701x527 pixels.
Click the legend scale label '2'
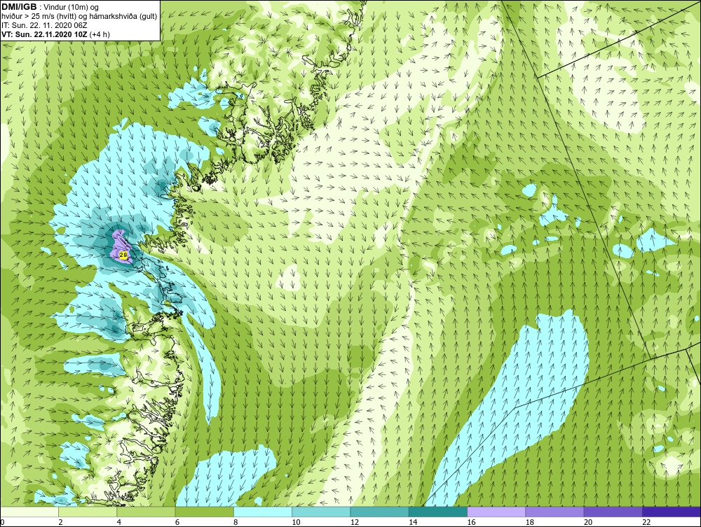(60, 523)
